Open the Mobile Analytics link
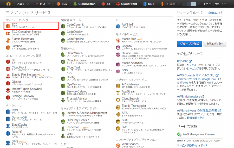This screenshot has width=234, height=148. tap(132, 63)
